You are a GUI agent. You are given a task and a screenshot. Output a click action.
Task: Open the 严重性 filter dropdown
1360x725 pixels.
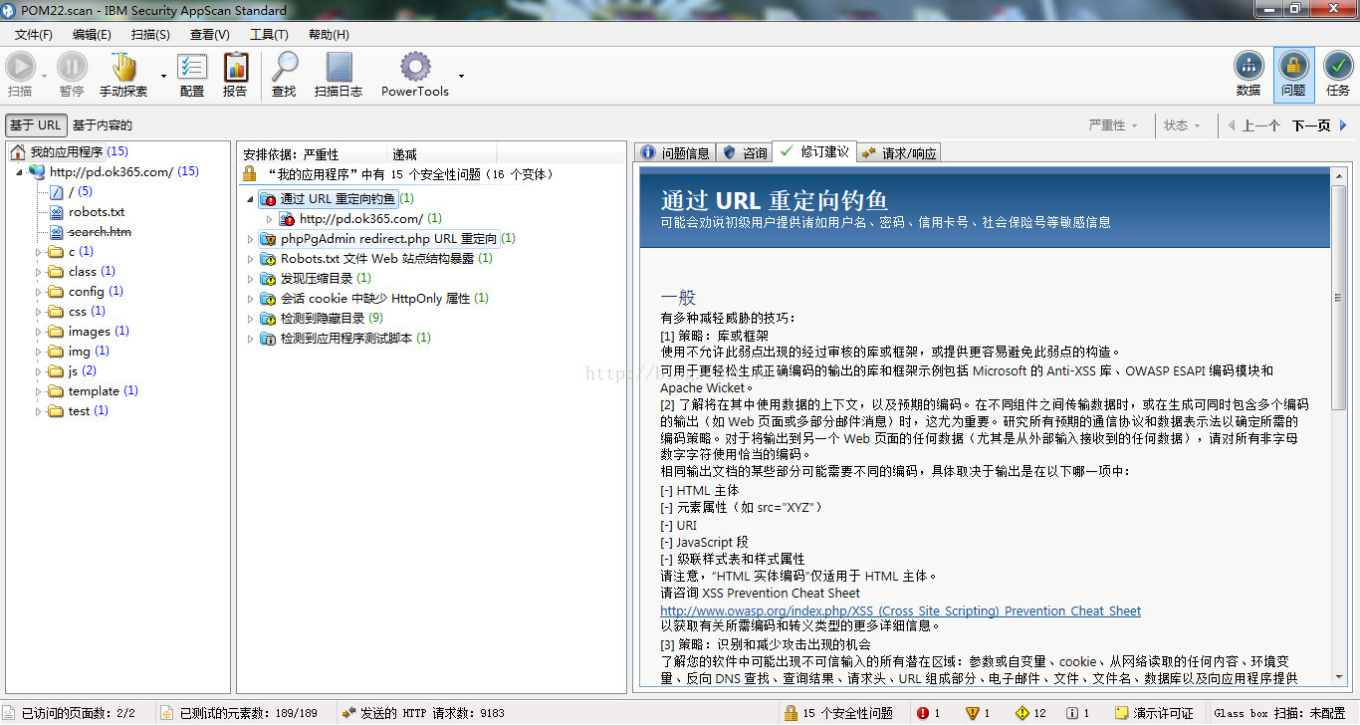tap(1113, 125)
